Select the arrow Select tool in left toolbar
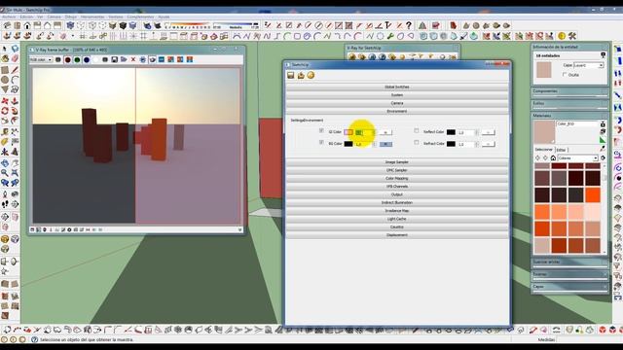The image size is (623, 350). click(x=5, y=49)
